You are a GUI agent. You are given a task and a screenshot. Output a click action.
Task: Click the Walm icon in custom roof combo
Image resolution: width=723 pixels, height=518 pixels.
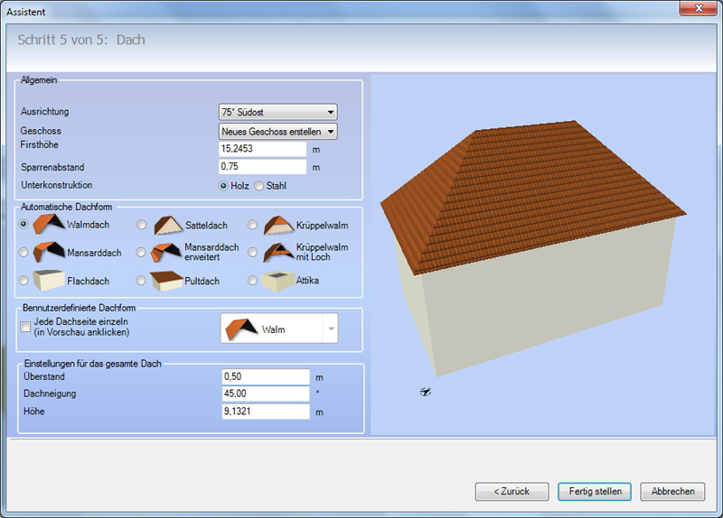click(241, 329)
